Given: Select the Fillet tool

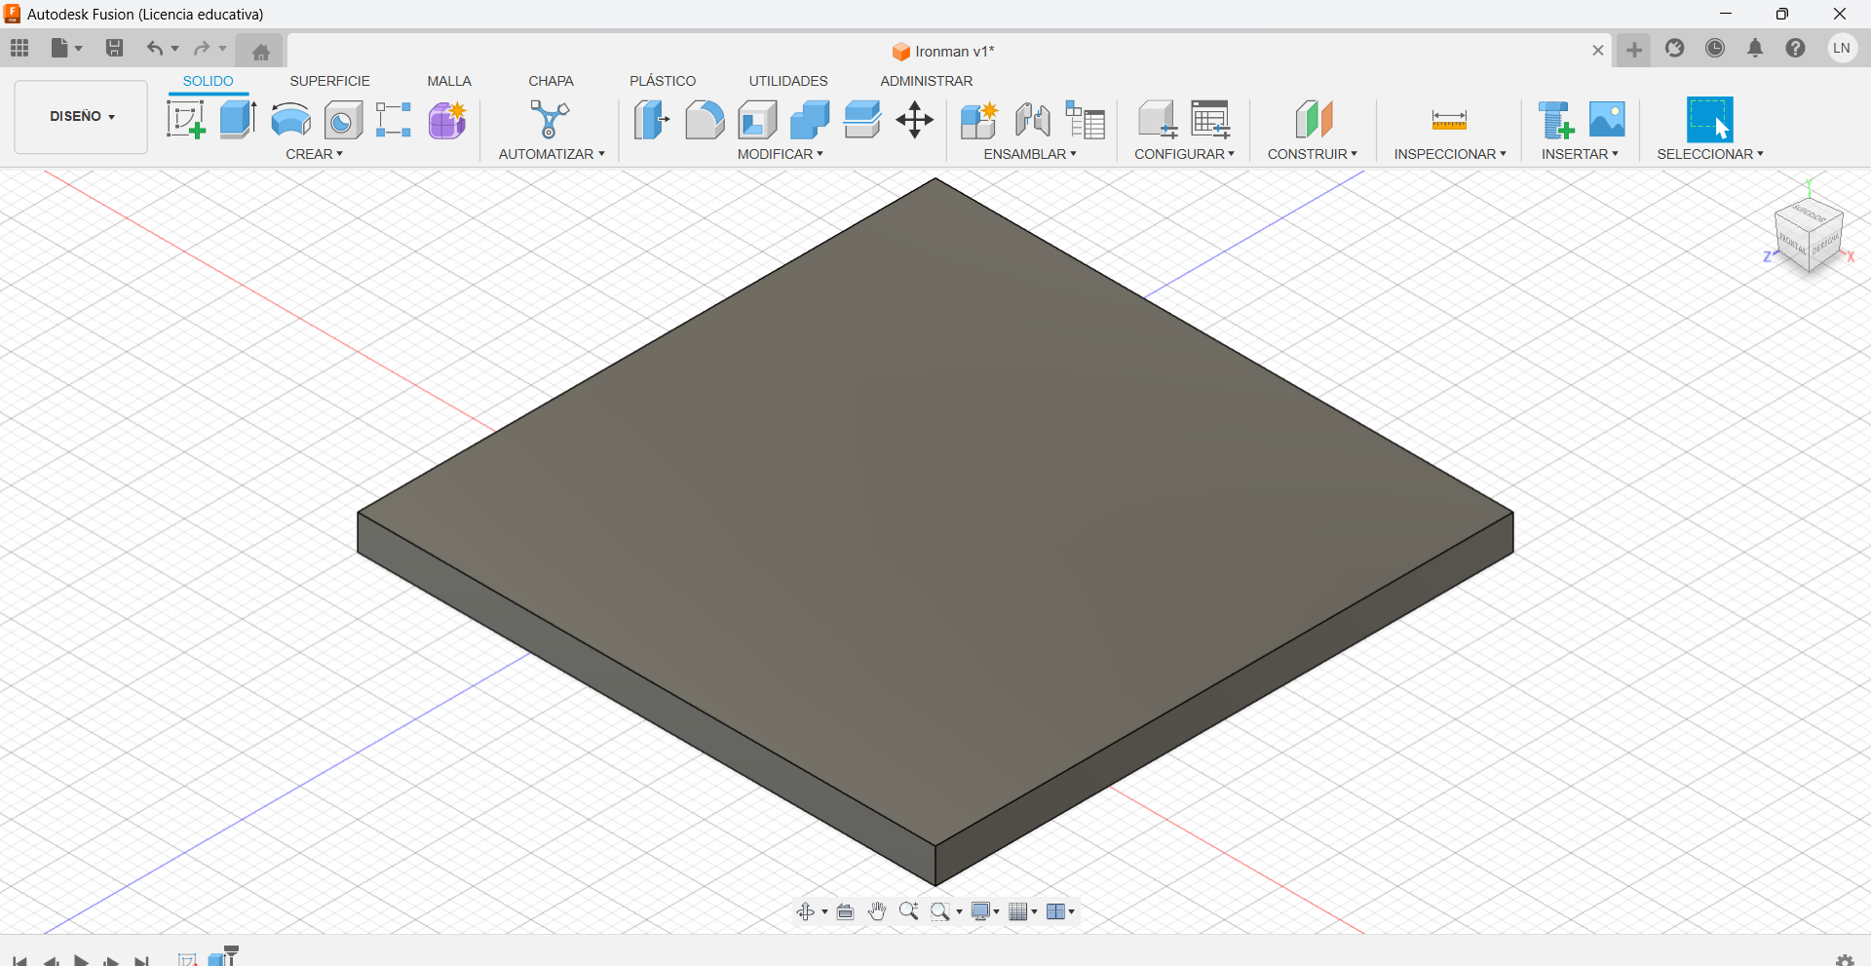Looking at the screenshot, I should pos(705,120).
